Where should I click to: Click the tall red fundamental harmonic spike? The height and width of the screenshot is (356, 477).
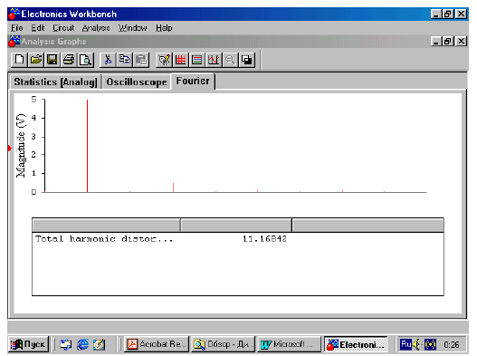click(87, 146)
